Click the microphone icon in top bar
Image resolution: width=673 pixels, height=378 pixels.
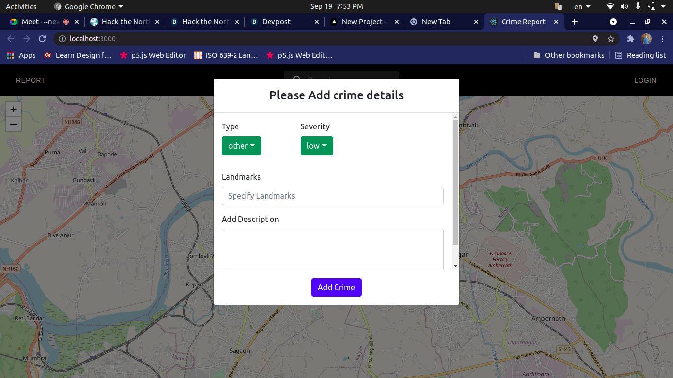click(638, 6)
